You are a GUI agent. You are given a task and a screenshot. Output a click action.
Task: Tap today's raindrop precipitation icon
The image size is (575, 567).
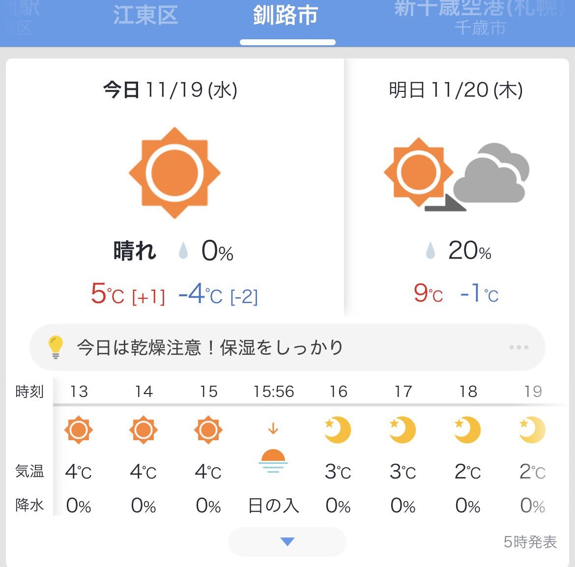[183, 251]
